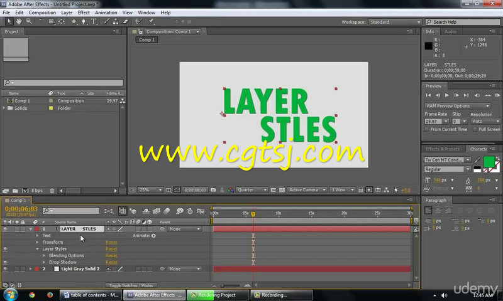The image size is (503, 301).
Task: Open the Composition menu
Action: [x=42, y=13]
